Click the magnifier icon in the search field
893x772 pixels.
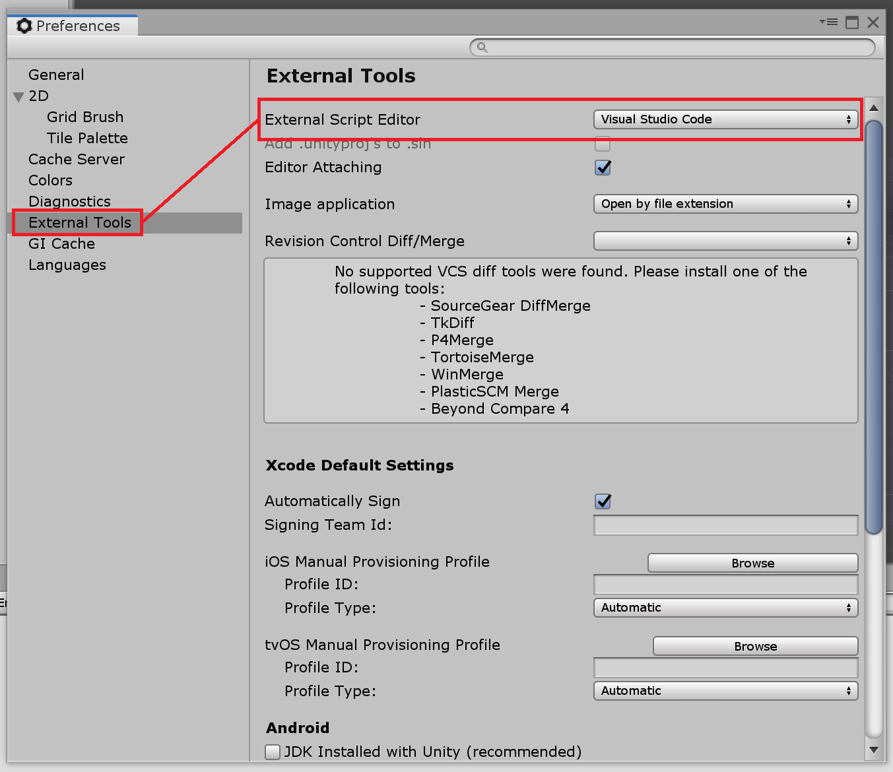tap(482, 48)
